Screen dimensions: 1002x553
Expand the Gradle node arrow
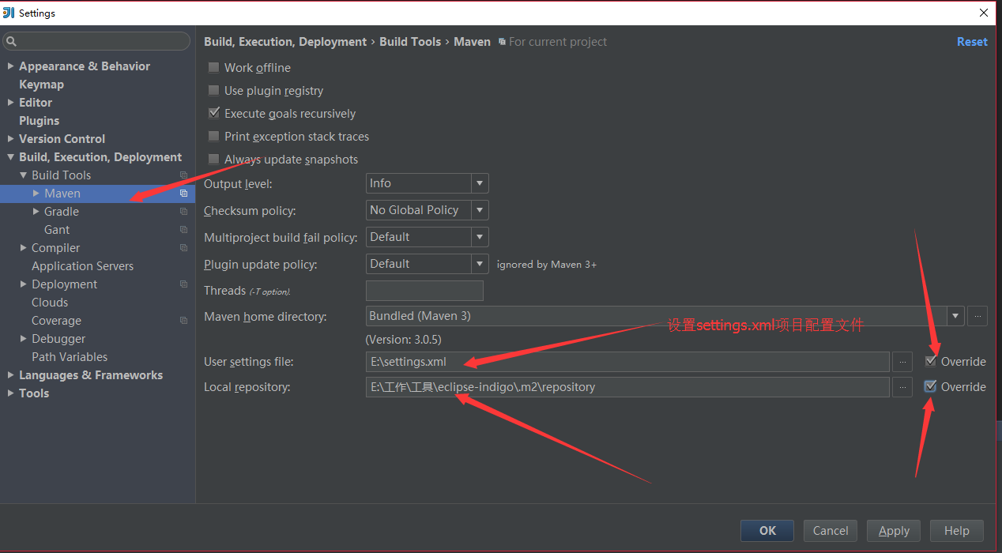pos(36,212)
